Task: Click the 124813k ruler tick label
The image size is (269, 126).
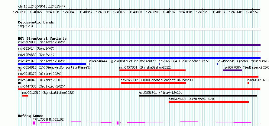Action: (x=219, y=12)
